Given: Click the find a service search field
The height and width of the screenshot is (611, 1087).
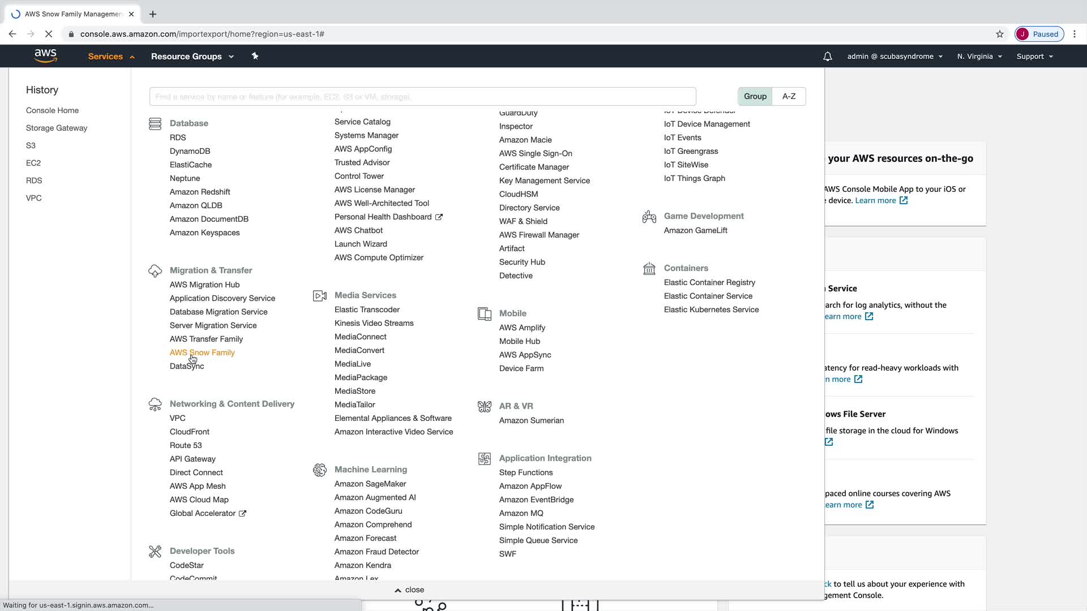Looking at the screenshot, I should (422, 97).
